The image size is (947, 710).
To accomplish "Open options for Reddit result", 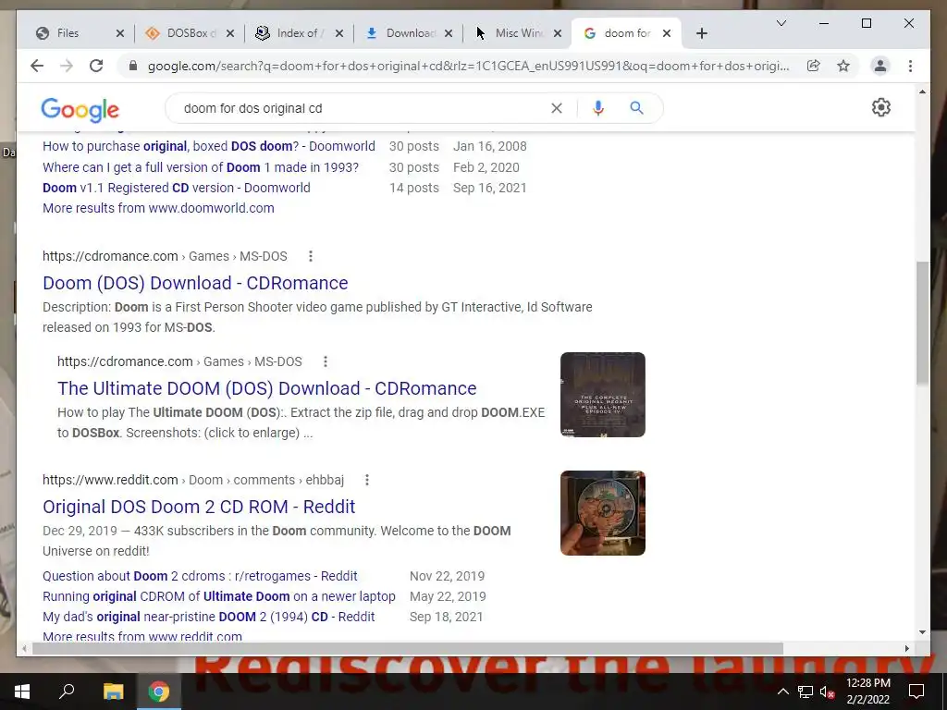I will pos(366,480).
